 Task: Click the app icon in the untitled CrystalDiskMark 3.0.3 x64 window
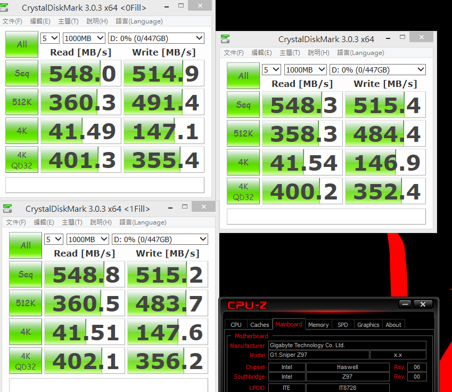(x=225, y=39)
